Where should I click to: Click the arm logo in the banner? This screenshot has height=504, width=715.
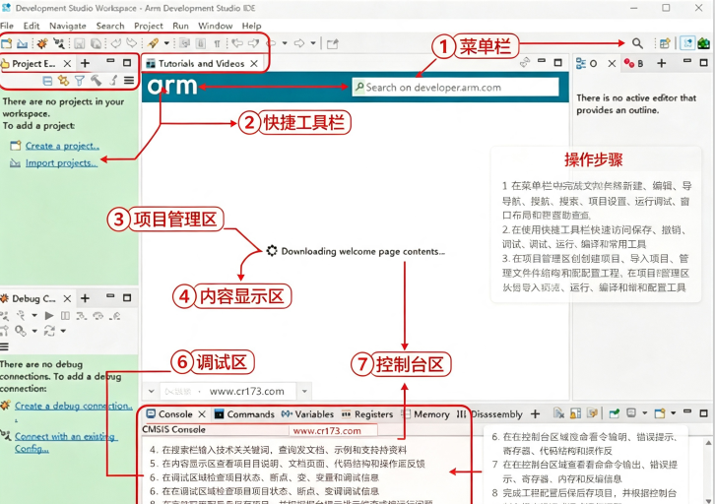(172, 86)
